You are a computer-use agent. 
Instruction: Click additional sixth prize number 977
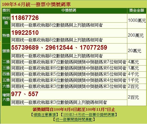(x=16, y=94)
